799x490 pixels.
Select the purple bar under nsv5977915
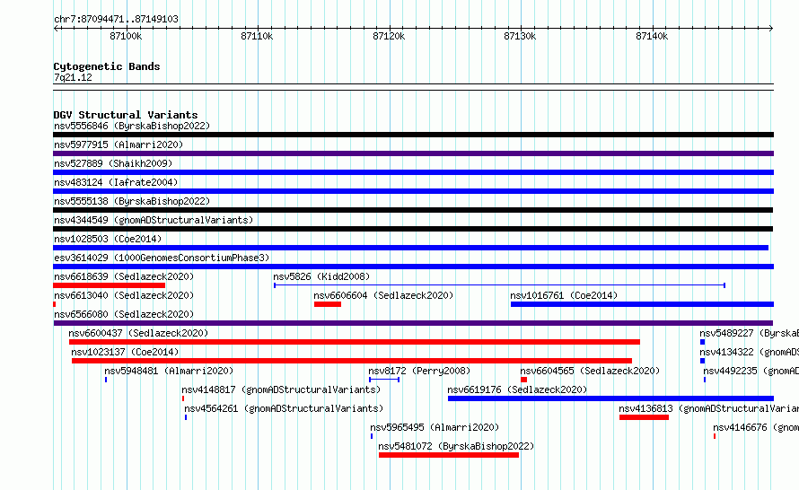coord(413,153)
